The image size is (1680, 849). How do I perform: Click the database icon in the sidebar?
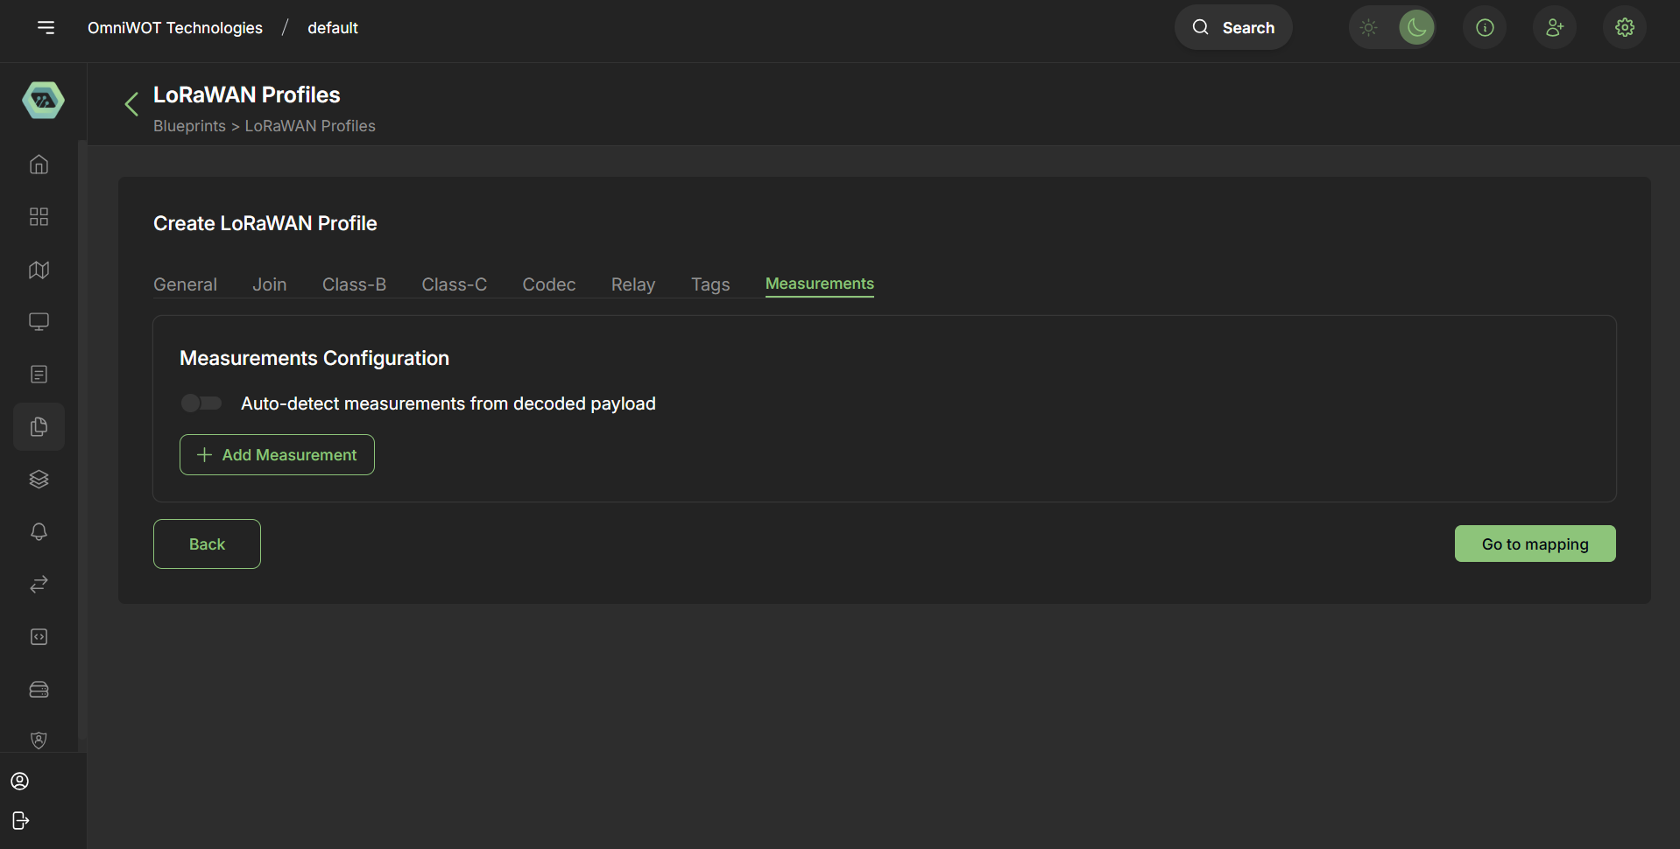[39, 689]
